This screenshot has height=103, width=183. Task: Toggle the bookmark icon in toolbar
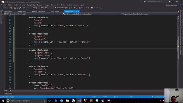[92, 8]
